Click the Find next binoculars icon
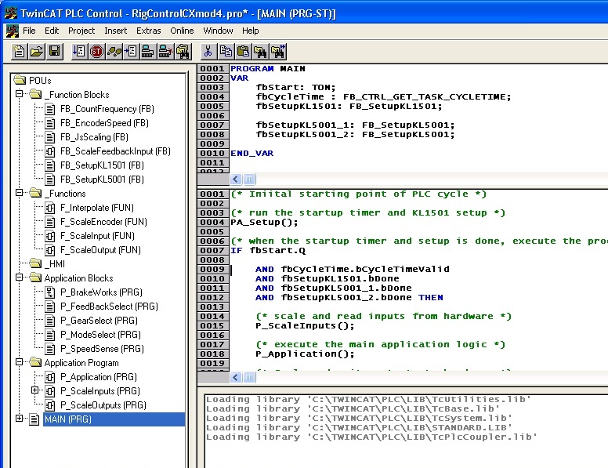This screenshot has height=468, width=608. coord(278,51)
